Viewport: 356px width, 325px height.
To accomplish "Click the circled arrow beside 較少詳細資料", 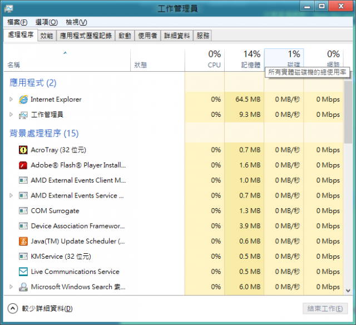I will [13, 308].
